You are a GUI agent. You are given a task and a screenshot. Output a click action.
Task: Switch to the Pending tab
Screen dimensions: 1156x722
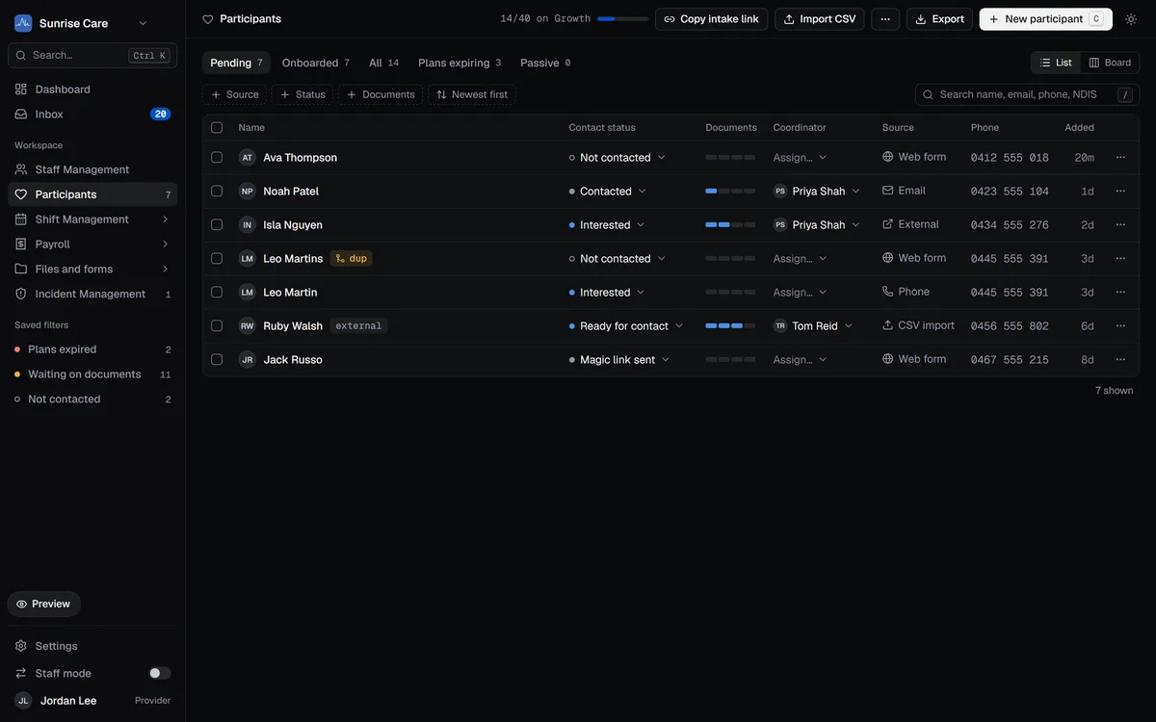(236, 63)
